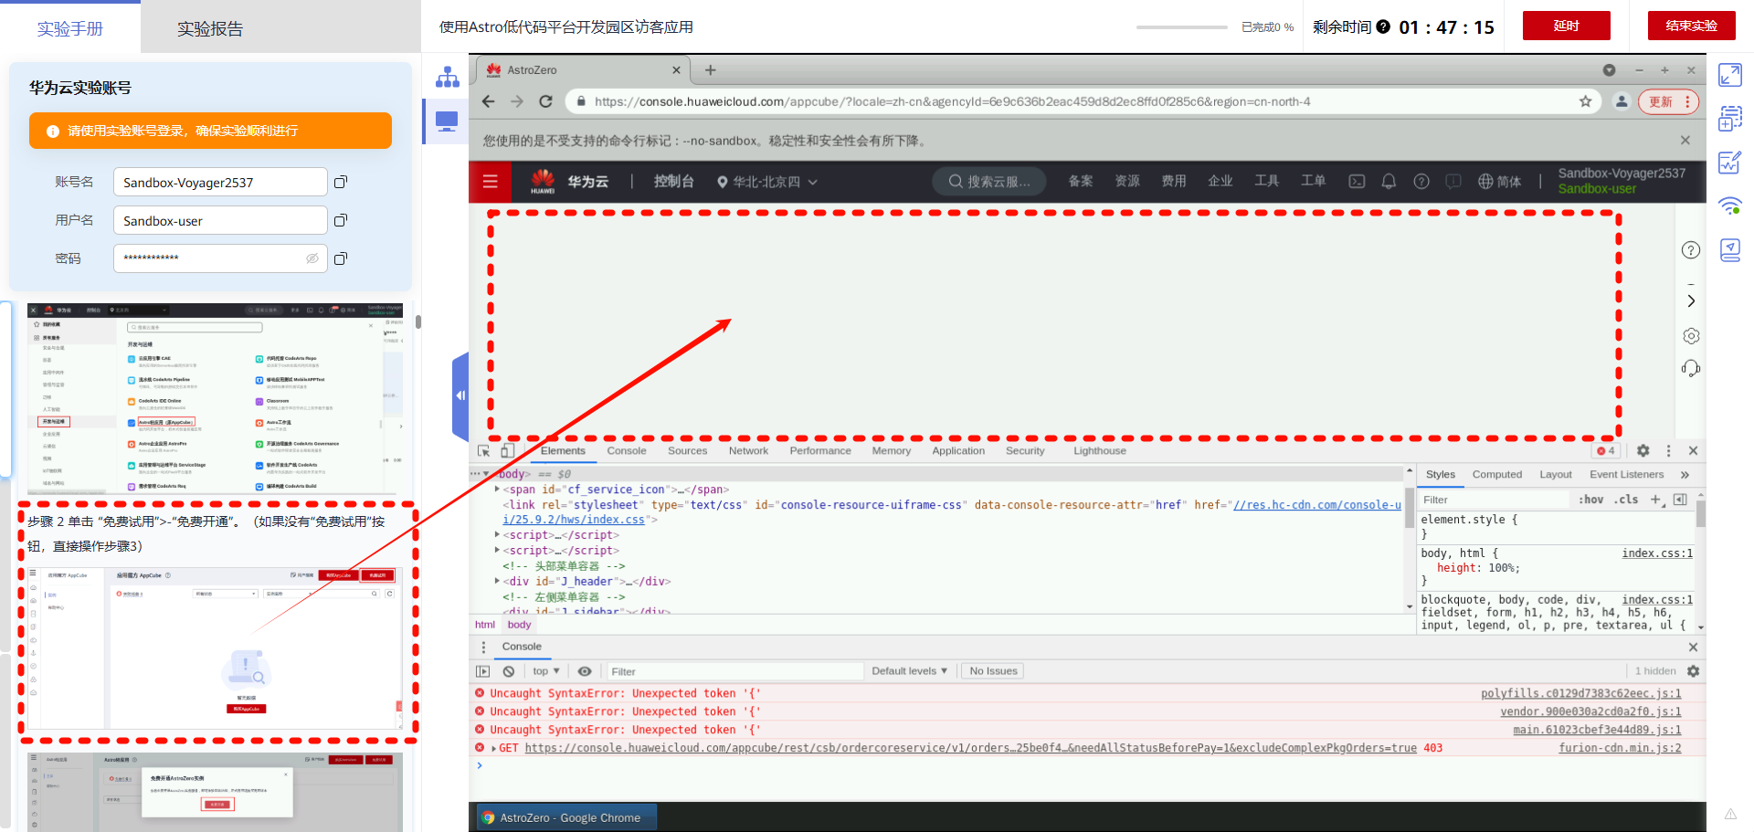Open the customer service headset icon
Viewport: 1754px width, 832px height.
[1691, 369]
